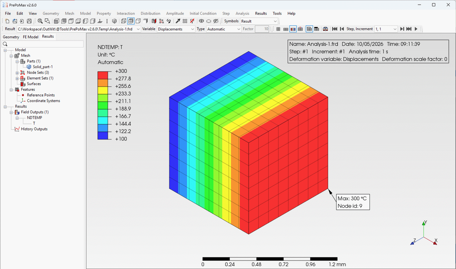Click the Hide all parts eye icon

point(209,21)
